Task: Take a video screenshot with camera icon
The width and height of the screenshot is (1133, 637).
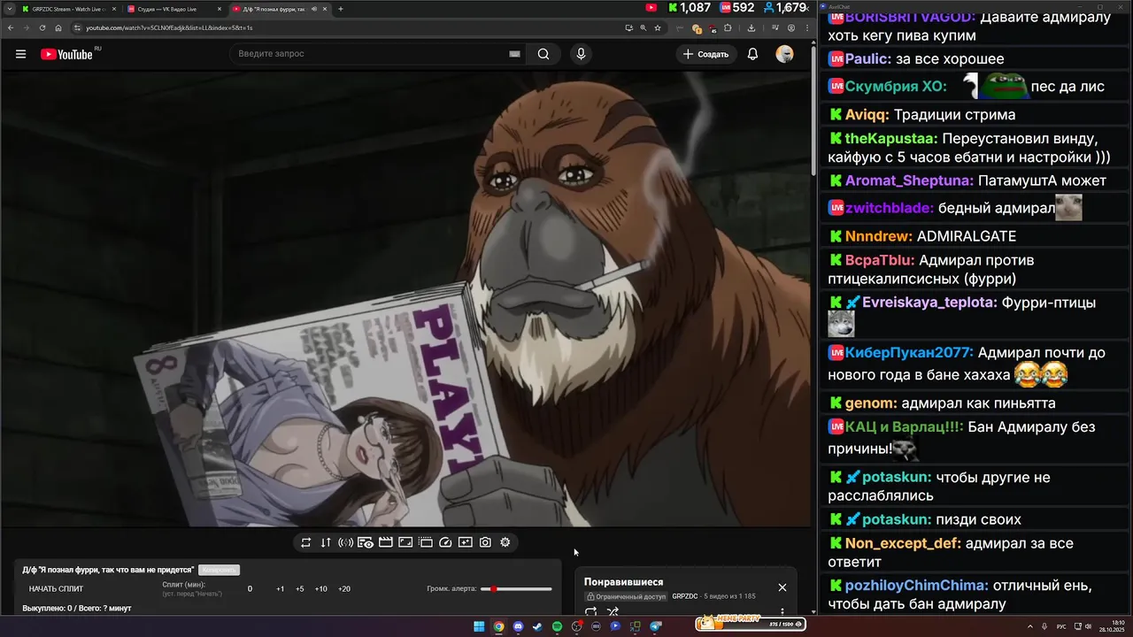Action: [485, 542]
